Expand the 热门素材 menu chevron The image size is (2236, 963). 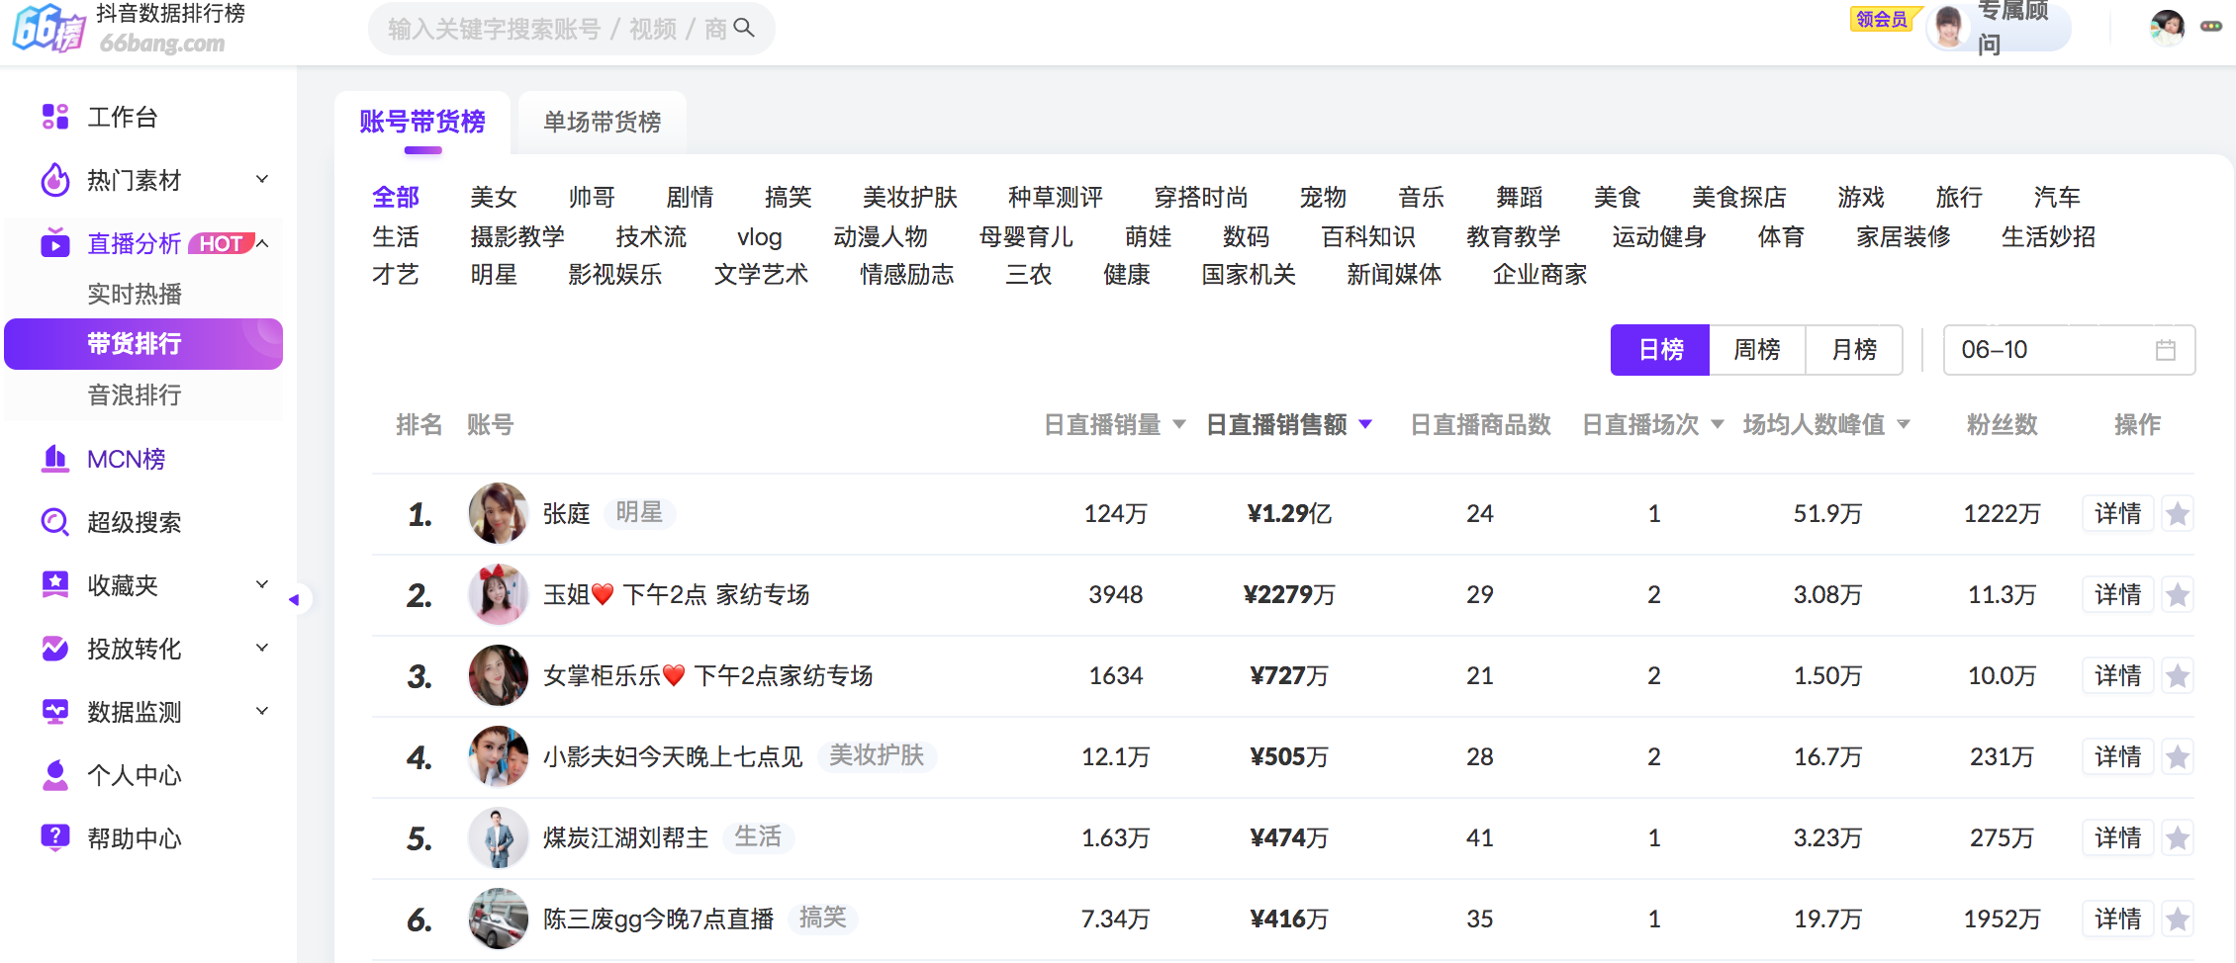click(262, 179)
